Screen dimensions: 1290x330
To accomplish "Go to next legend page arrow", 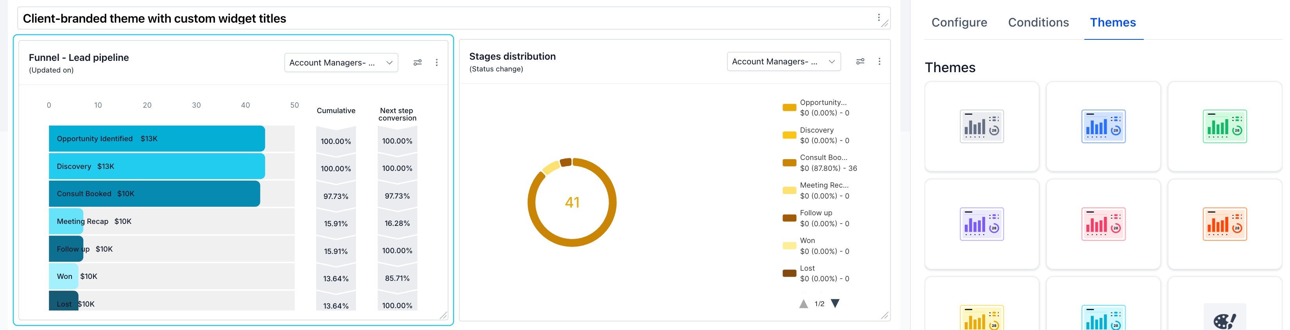I will pyautogui.click(x=835, y=303).
